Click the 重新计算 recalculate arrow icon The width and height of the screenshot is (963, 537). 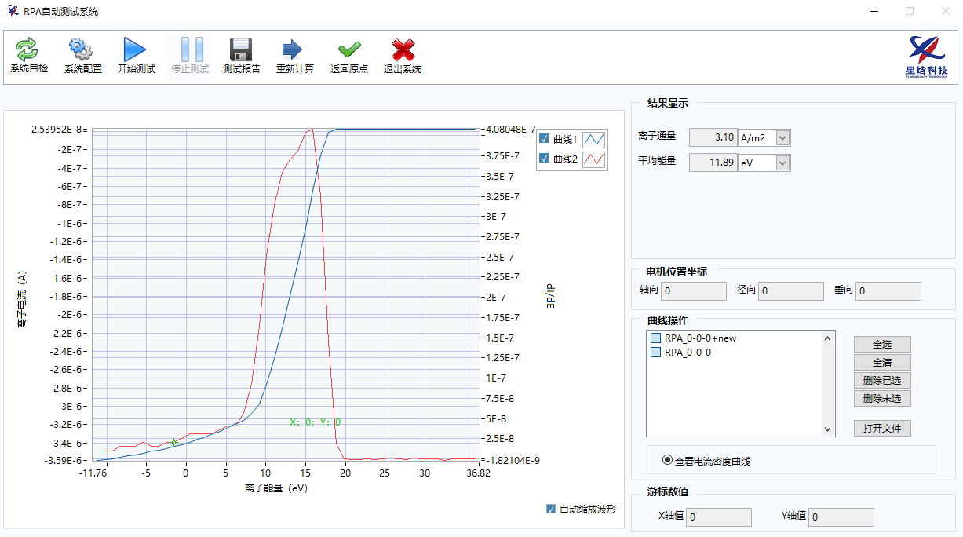click(294, 50)
